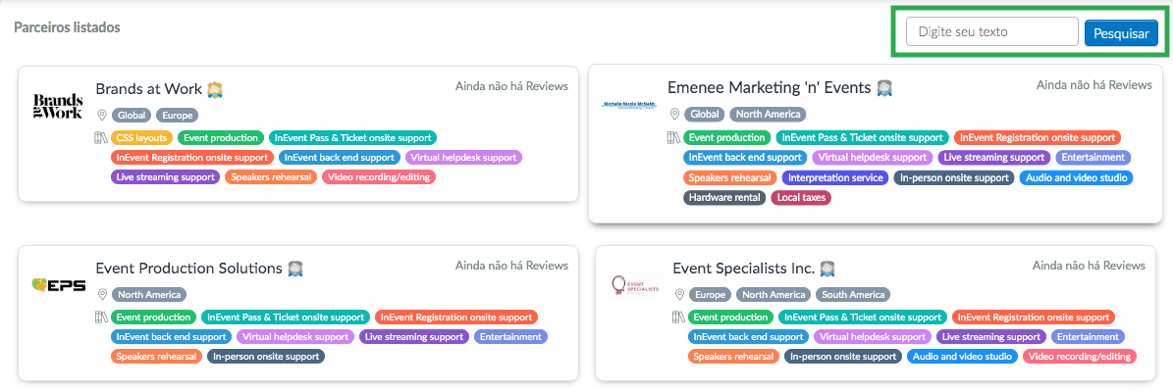Click 'Ainda não há Reviews' in Brands at Work card

(511, 86)
